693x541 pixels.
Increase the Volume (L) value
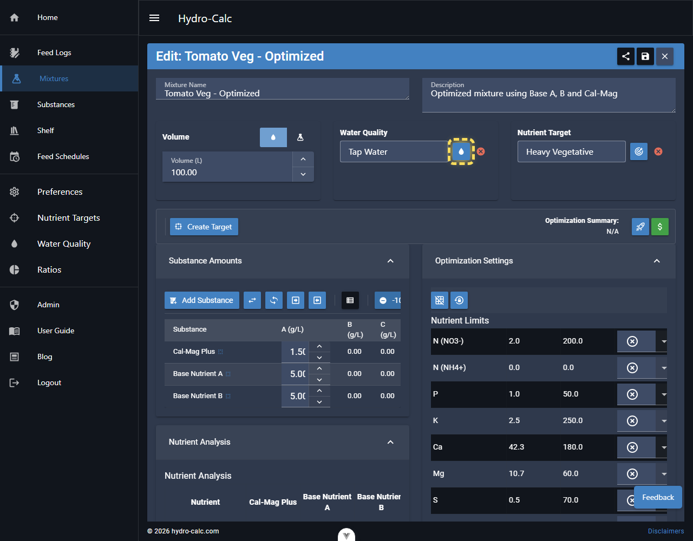(x=303, y=159)
